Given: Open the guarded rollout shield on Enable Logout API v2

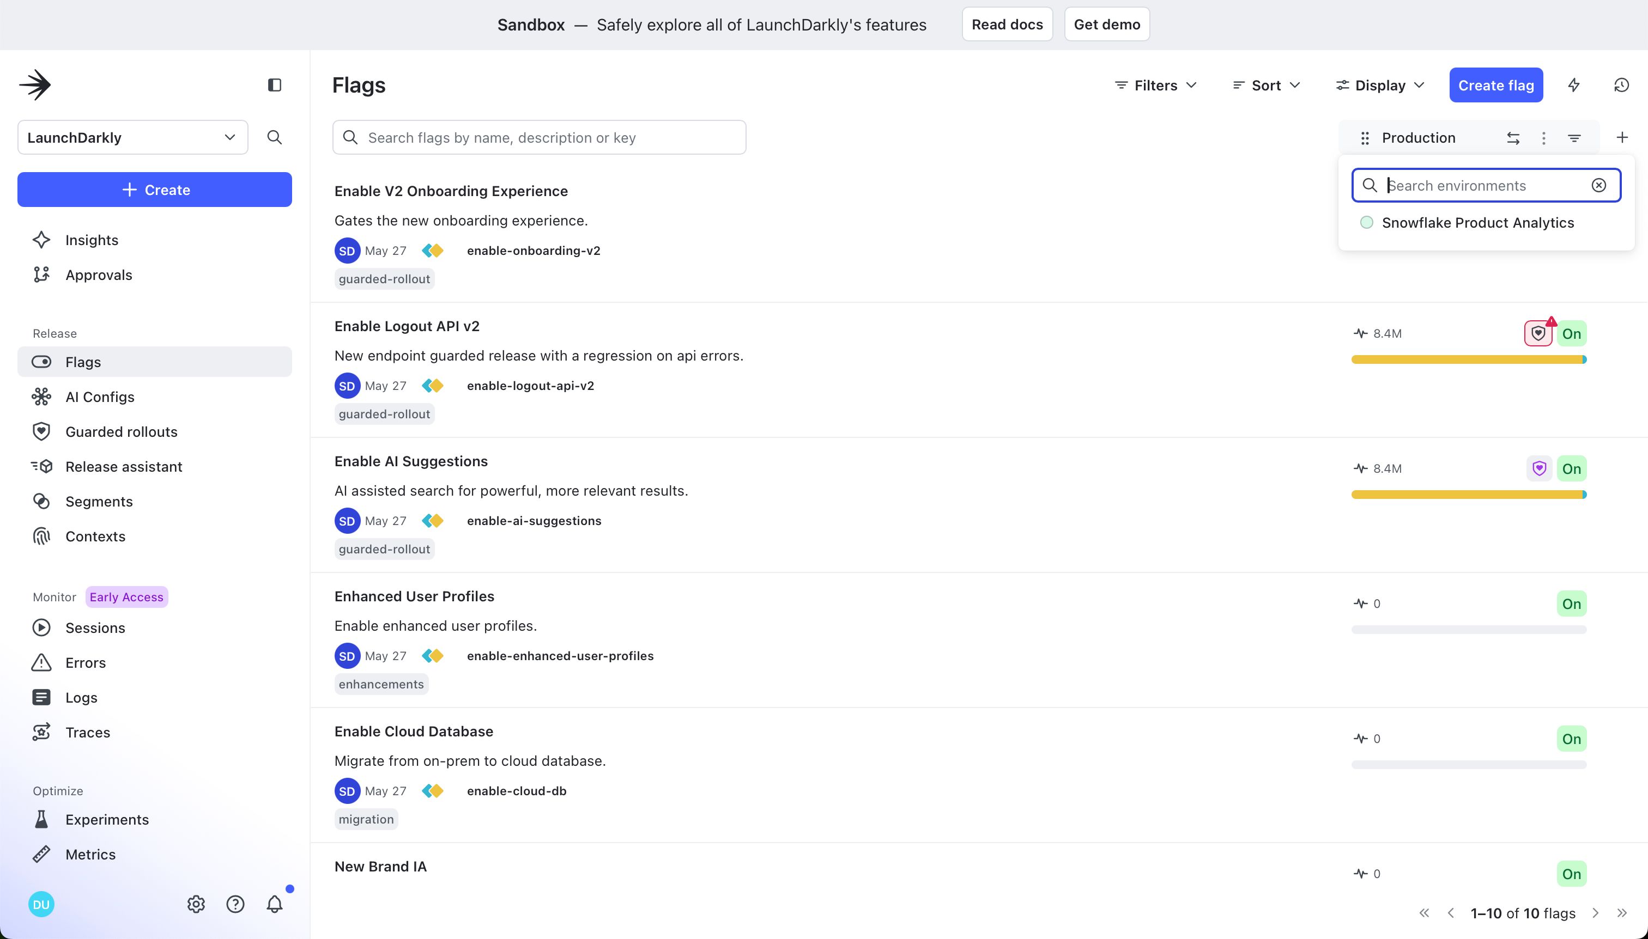Looking at the screenshot, I should pos(1538,333).
